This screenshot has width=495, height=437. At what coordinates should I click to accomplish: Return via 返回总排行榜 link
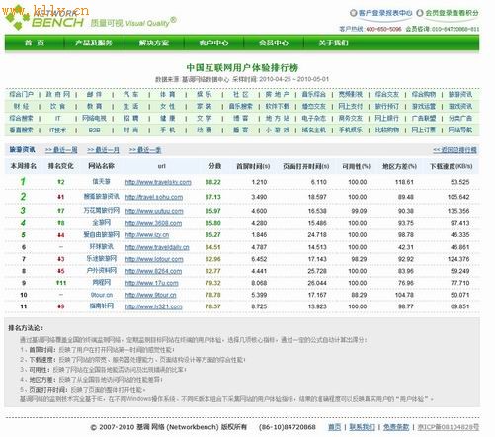tap(454, 150)
